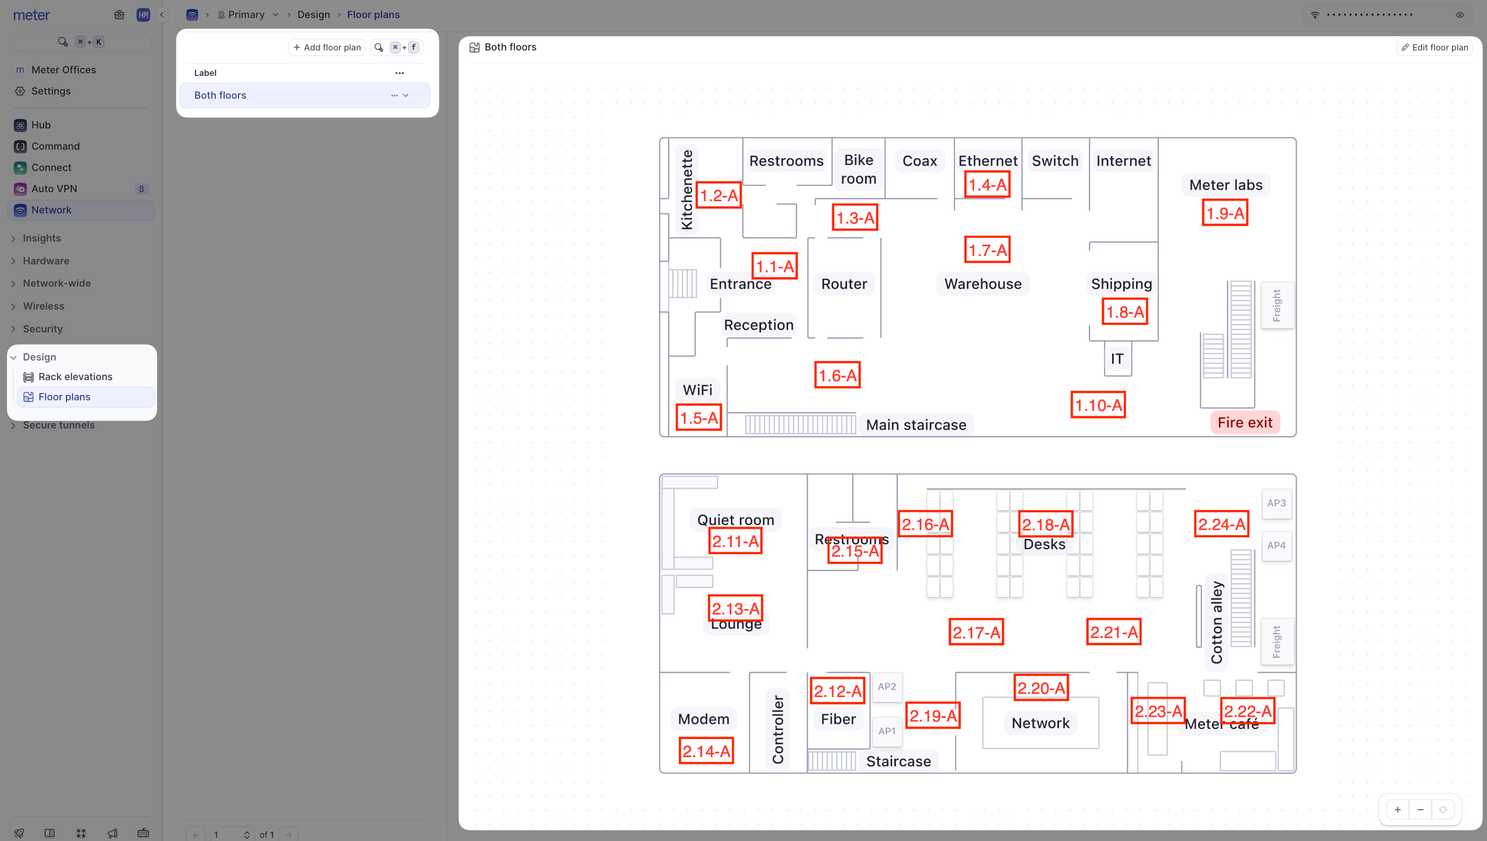This screenshot has width=1487, height=841.
Task: Toggle password visibility eye icon
Action: coord(1459,14)
